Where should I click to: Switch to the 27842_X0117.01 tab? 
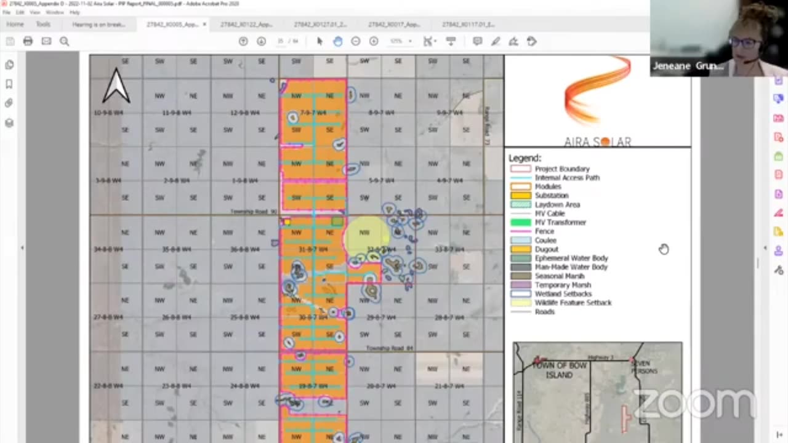[x=468, y=25]
